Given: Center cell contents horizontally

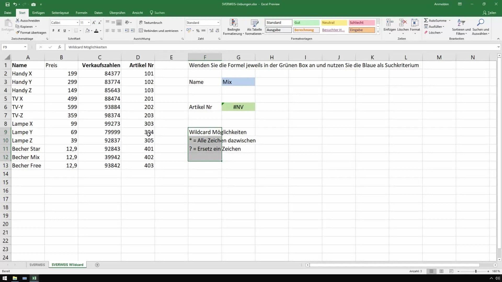Looking at the screenshot, I should 113,31.
